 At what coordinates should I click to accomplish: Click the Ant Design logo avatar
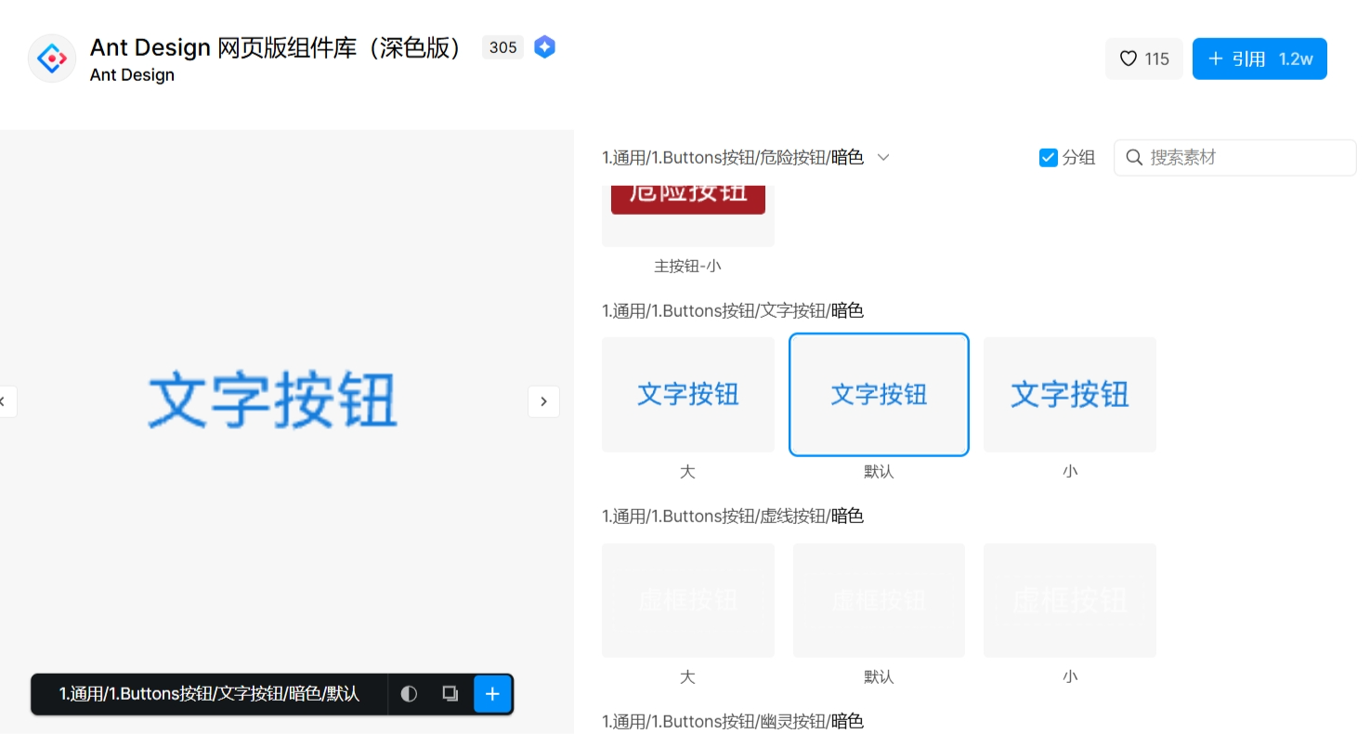52,59
